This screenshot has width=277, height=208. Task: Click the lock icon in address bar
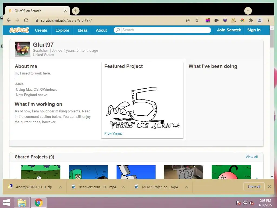37,20
